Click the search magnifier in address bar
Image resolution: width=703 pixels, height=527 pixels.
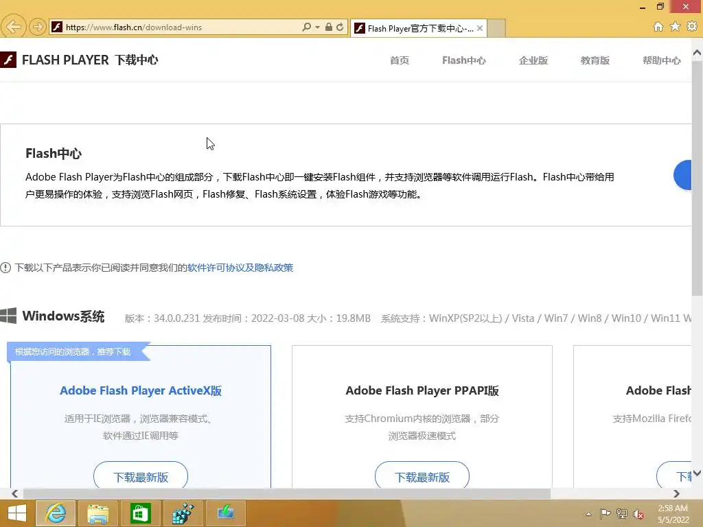pyautogui.click(x=306, y=27)
